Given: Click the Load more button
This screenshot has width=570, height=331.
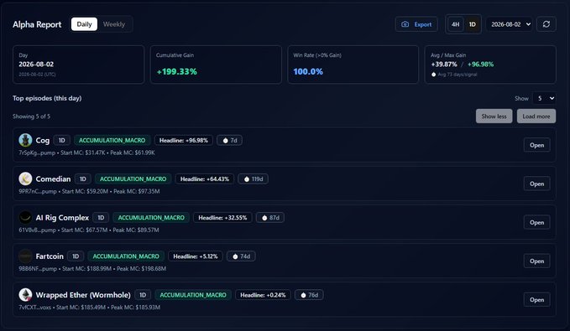Looking at the screenshot, I should [536, 116].
